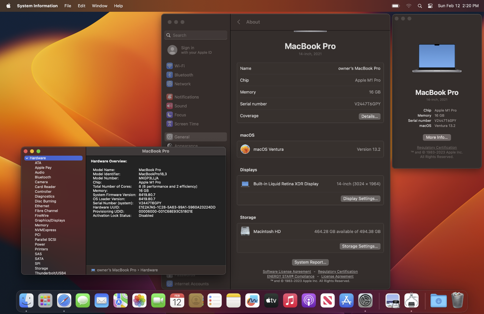The image size is (484, 314).
Task: Collapse the Hardware tree section
Action: point(27,158)
